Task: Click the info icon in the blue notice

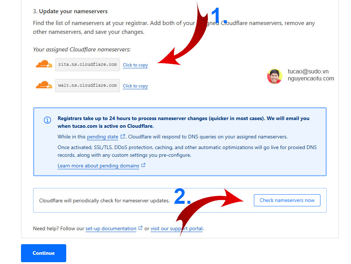Action: pyautogui.click(x=47, y=120)
